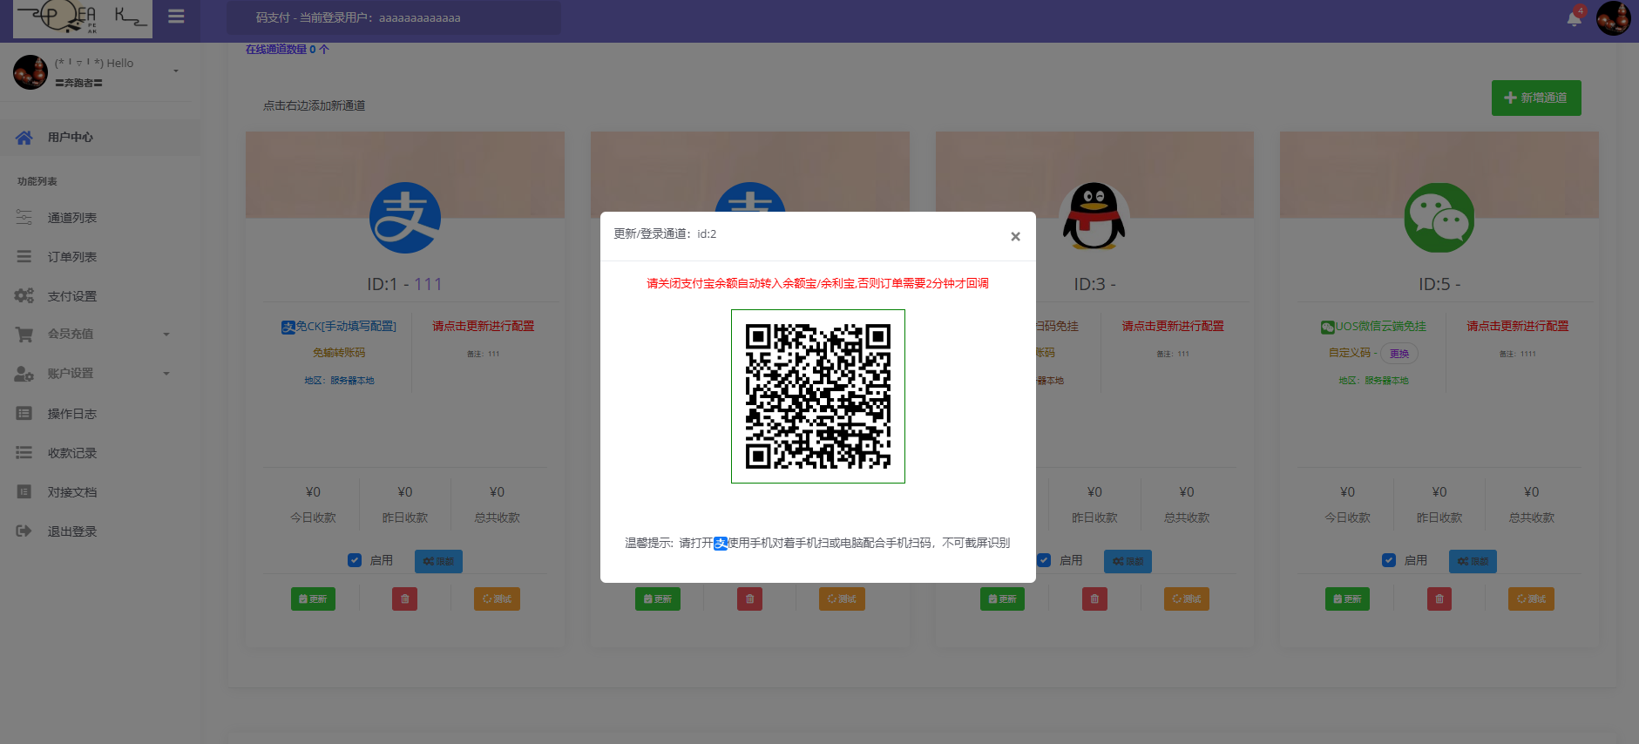Click the QQ penguin channel icon
The height and width of the screenshot is (744, 1639).
click(1094, 217)
